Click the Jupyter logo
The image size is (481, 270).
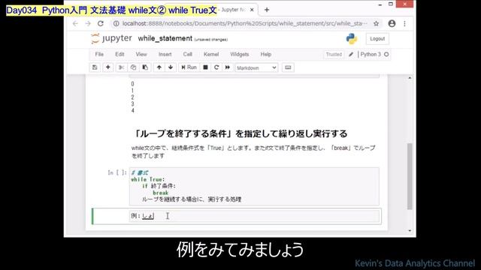(111, 38)
